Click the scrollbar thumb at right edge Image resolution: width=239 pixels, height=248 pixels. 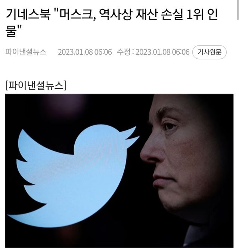[238, 10]
